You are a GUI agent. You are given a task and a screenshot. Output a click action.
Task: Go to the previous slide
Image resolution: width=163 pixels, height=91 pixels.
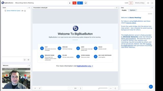(x=70, y=88)
